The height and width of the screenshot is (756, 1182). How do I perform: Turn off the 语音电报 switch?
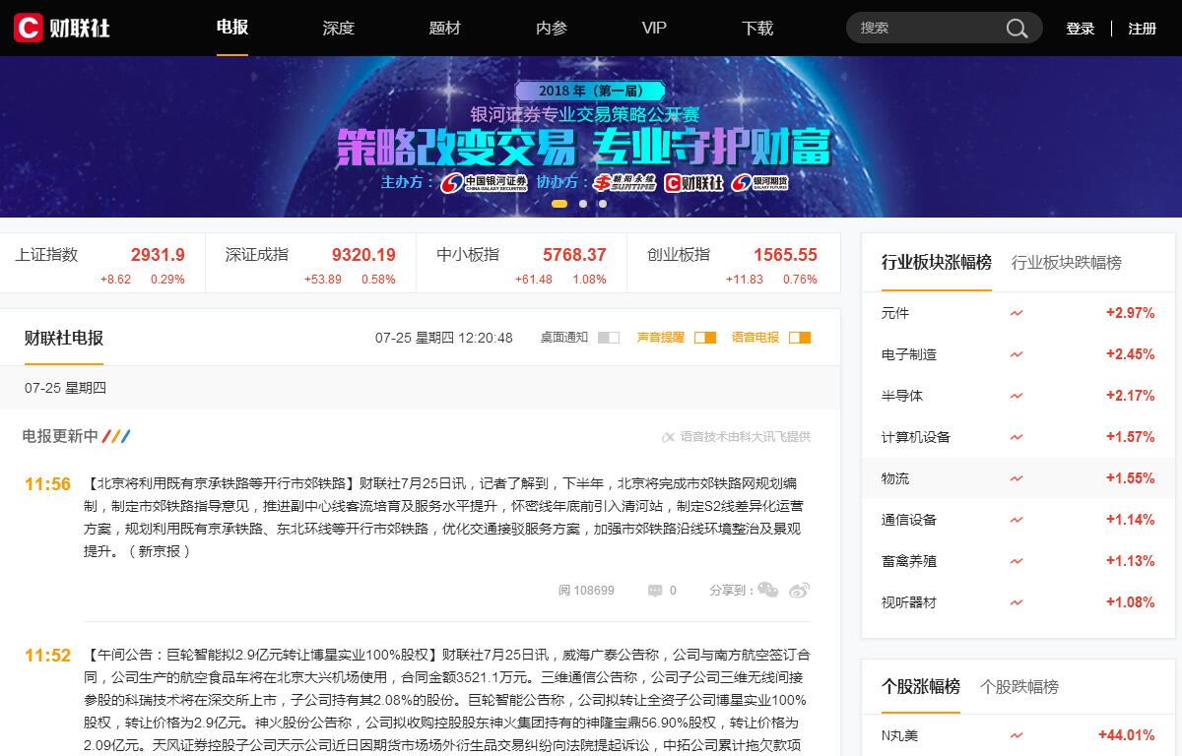(x=799, y=338)
